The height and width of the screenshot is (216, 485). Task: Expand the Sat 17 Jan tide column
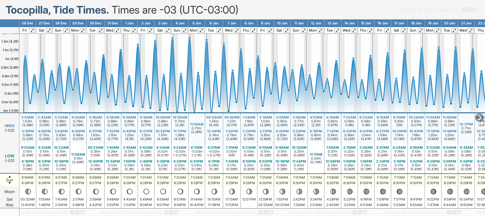click(404, 30)
